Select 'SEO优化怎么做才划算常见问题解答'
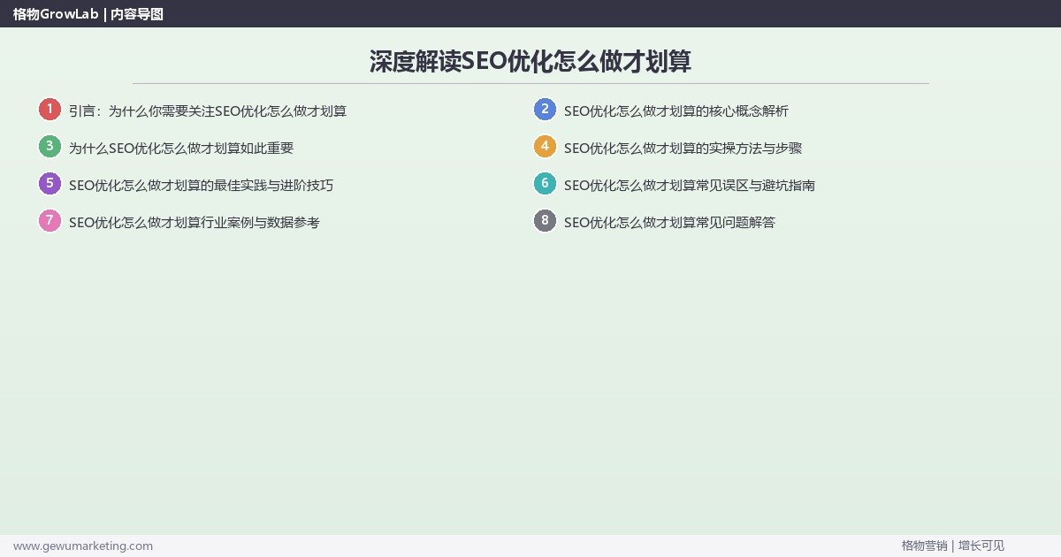 point(669,223)
